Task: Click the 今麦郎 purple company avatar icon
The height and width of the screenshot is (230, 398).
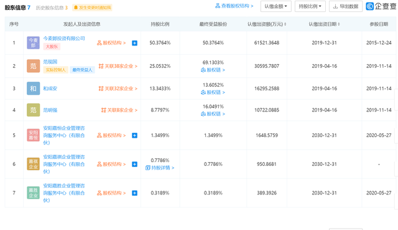Action: [33, 42]
